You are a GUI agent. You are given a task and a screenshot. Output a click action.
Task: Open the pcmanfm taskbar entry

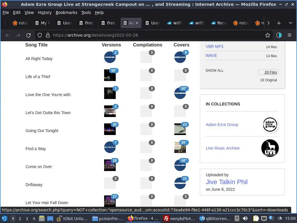pyautogui.click(x=108, y=219)
